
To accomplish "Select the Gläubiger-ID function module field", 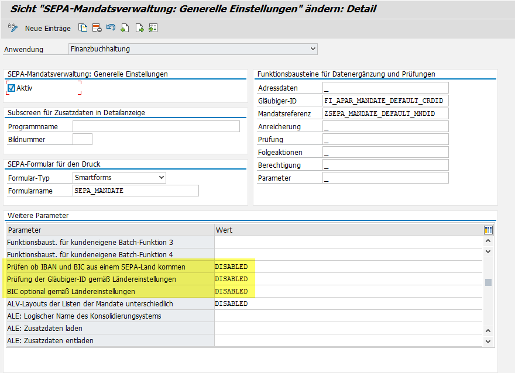I will (385, 101).
